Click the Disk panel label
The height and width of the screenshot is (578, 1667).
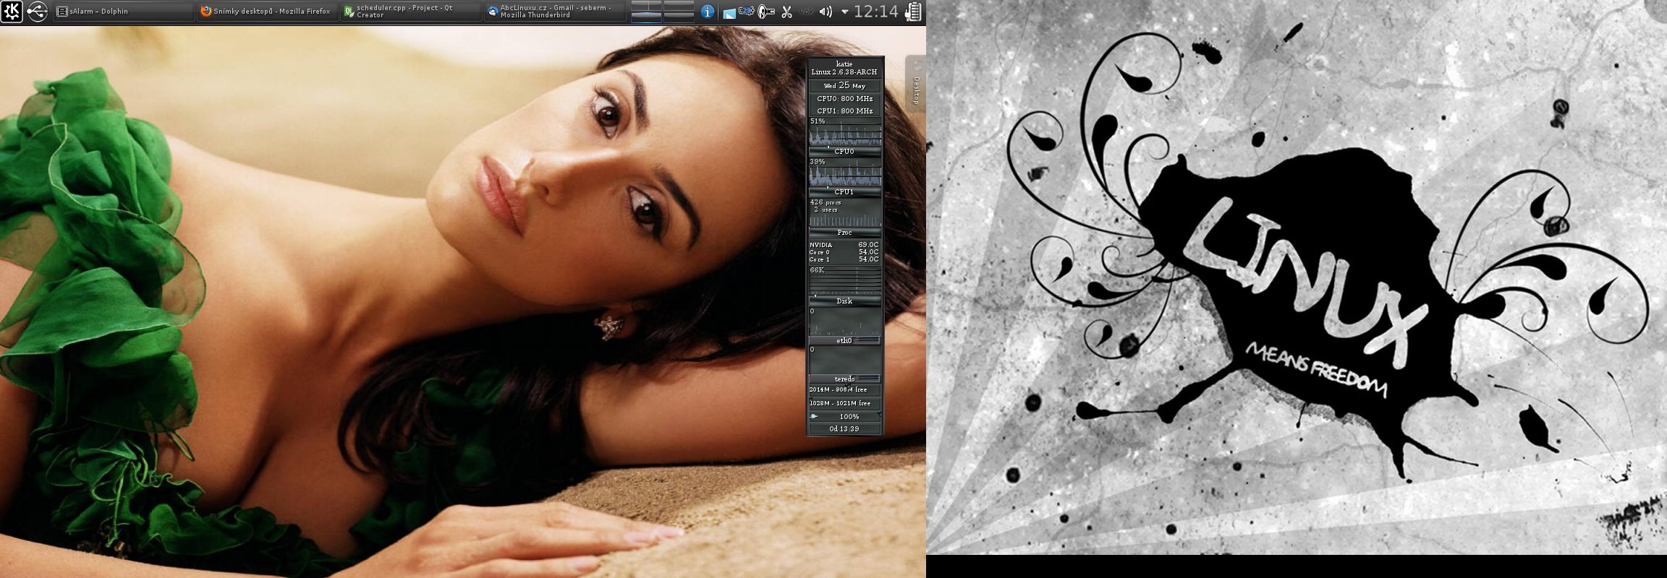click(845, 301)
